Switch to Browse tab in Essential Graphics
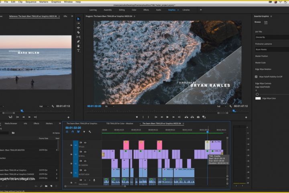 click(257, 22)
